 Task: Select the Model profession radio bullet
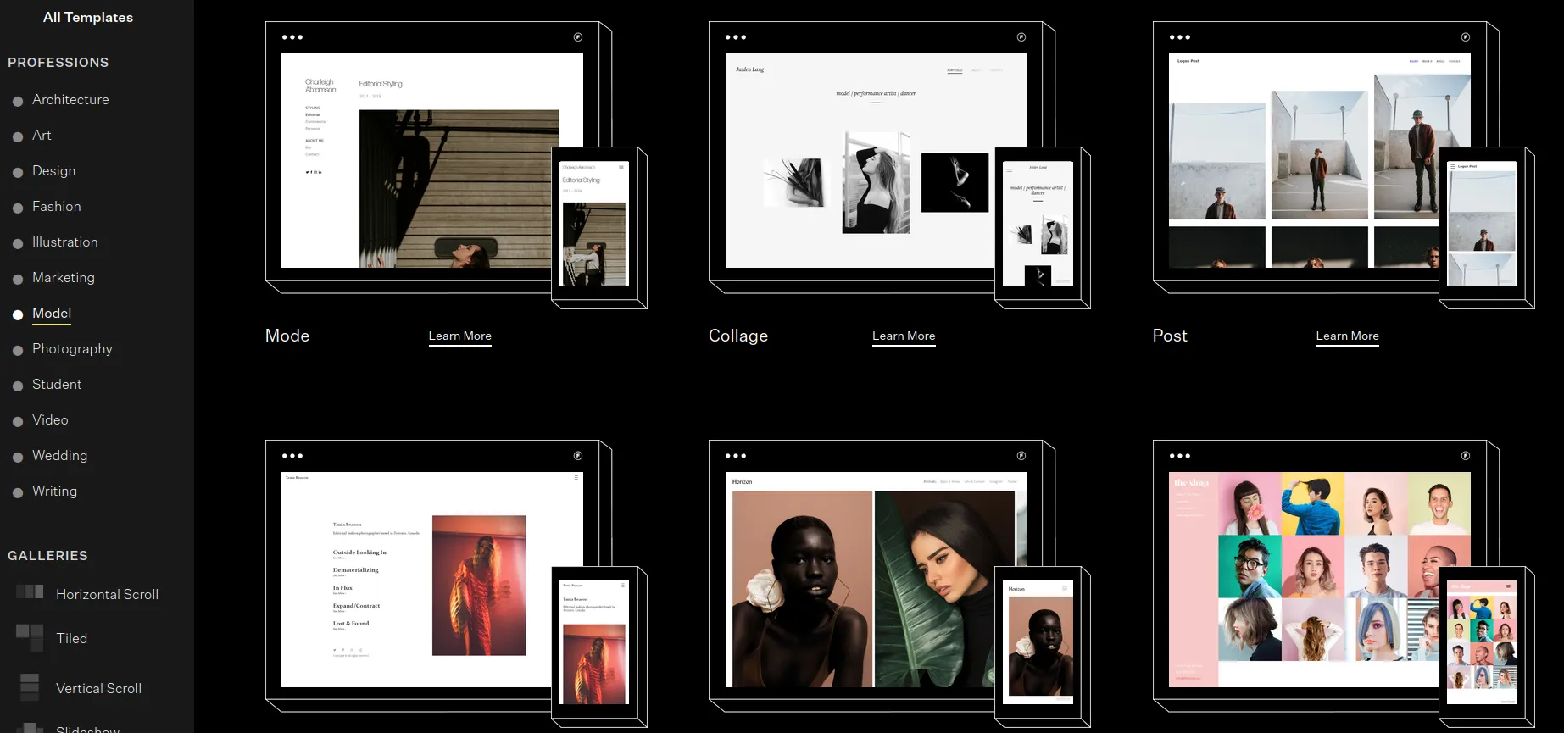coord(18,314)
